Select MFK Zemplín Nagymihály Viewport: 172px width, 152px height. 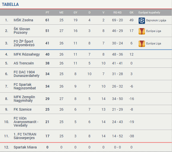[24, 99]
